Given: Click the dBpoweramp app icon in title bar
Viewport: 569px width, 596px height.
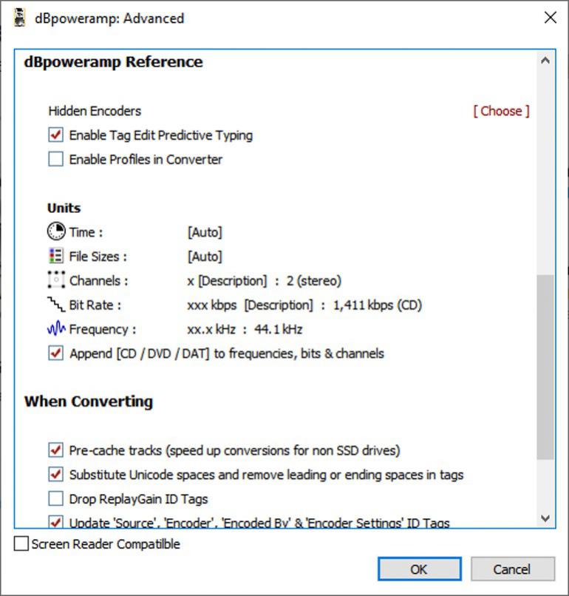Looking at the screenshot, I should [20, 18].
